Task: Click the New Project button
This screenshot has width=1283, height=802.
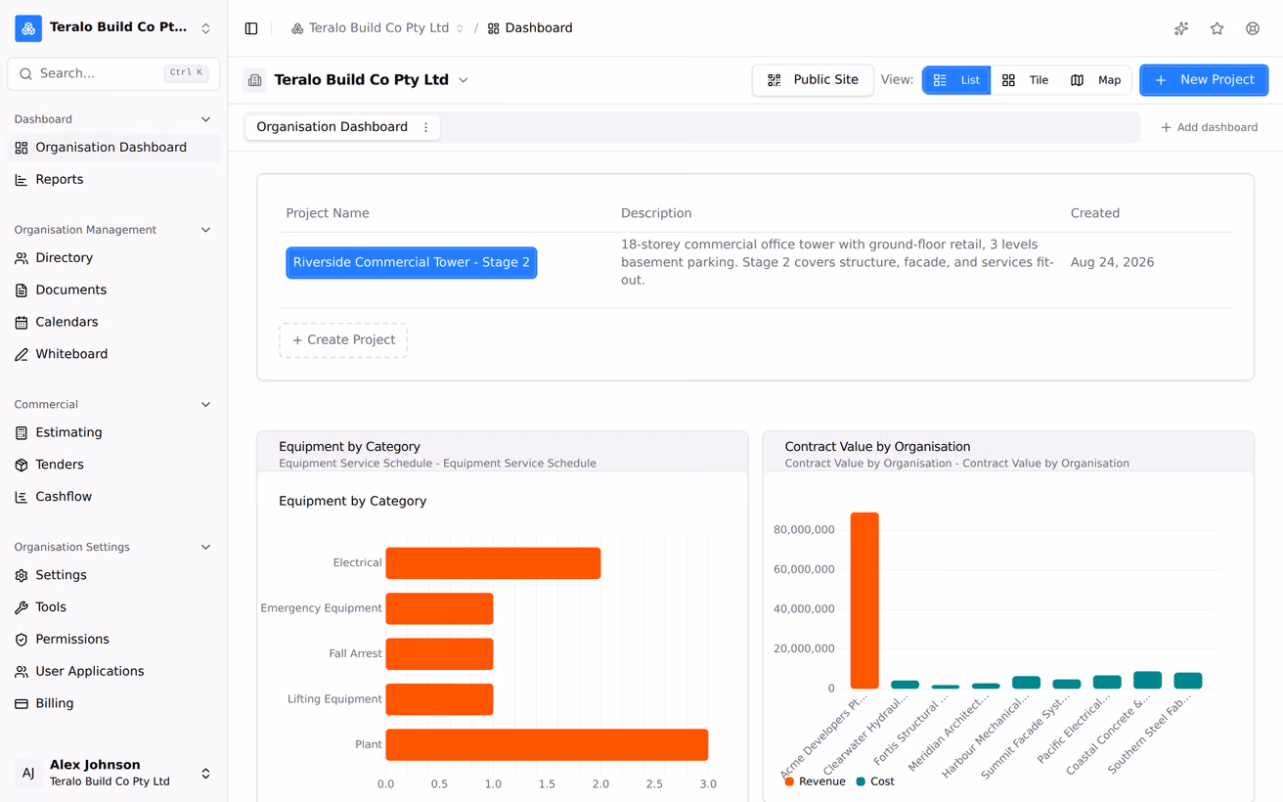Action: click(1204, 80)
